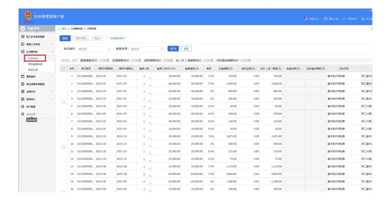Image resolution: width=391 pixels, height=202 pixels.
Task: Tick the checkbox for the 2023-10 row group
Action: pos(63,147)
